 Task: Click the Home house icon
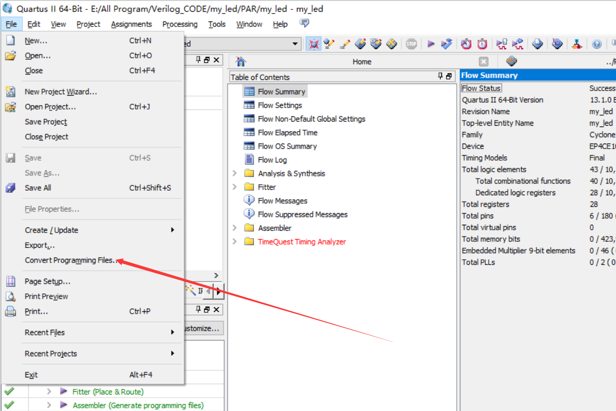coord(241,61)
